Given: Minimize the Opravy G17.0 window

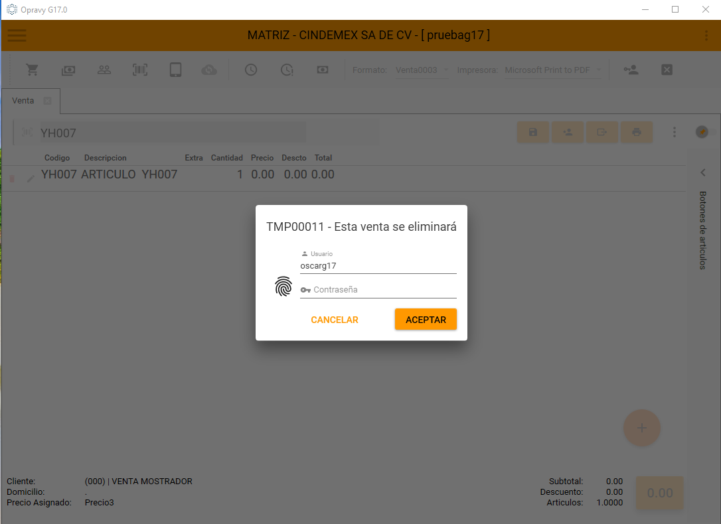Looking at the screenshot, I should click(645, 10).
